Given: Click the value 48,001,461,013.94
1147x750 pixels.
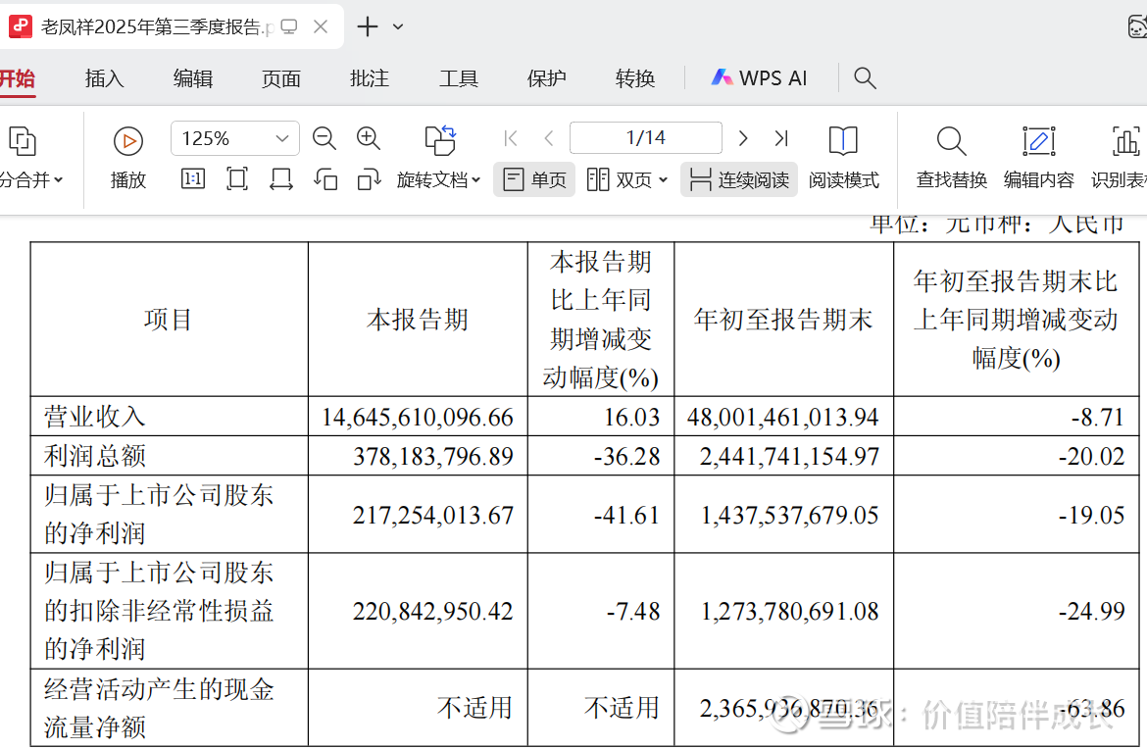Looking at the screenshot, I should (782, 417).
